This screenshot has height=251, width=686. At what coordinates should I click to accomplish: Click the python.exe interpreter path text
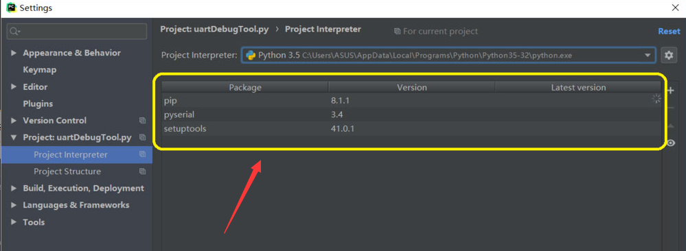click(437, 56)
